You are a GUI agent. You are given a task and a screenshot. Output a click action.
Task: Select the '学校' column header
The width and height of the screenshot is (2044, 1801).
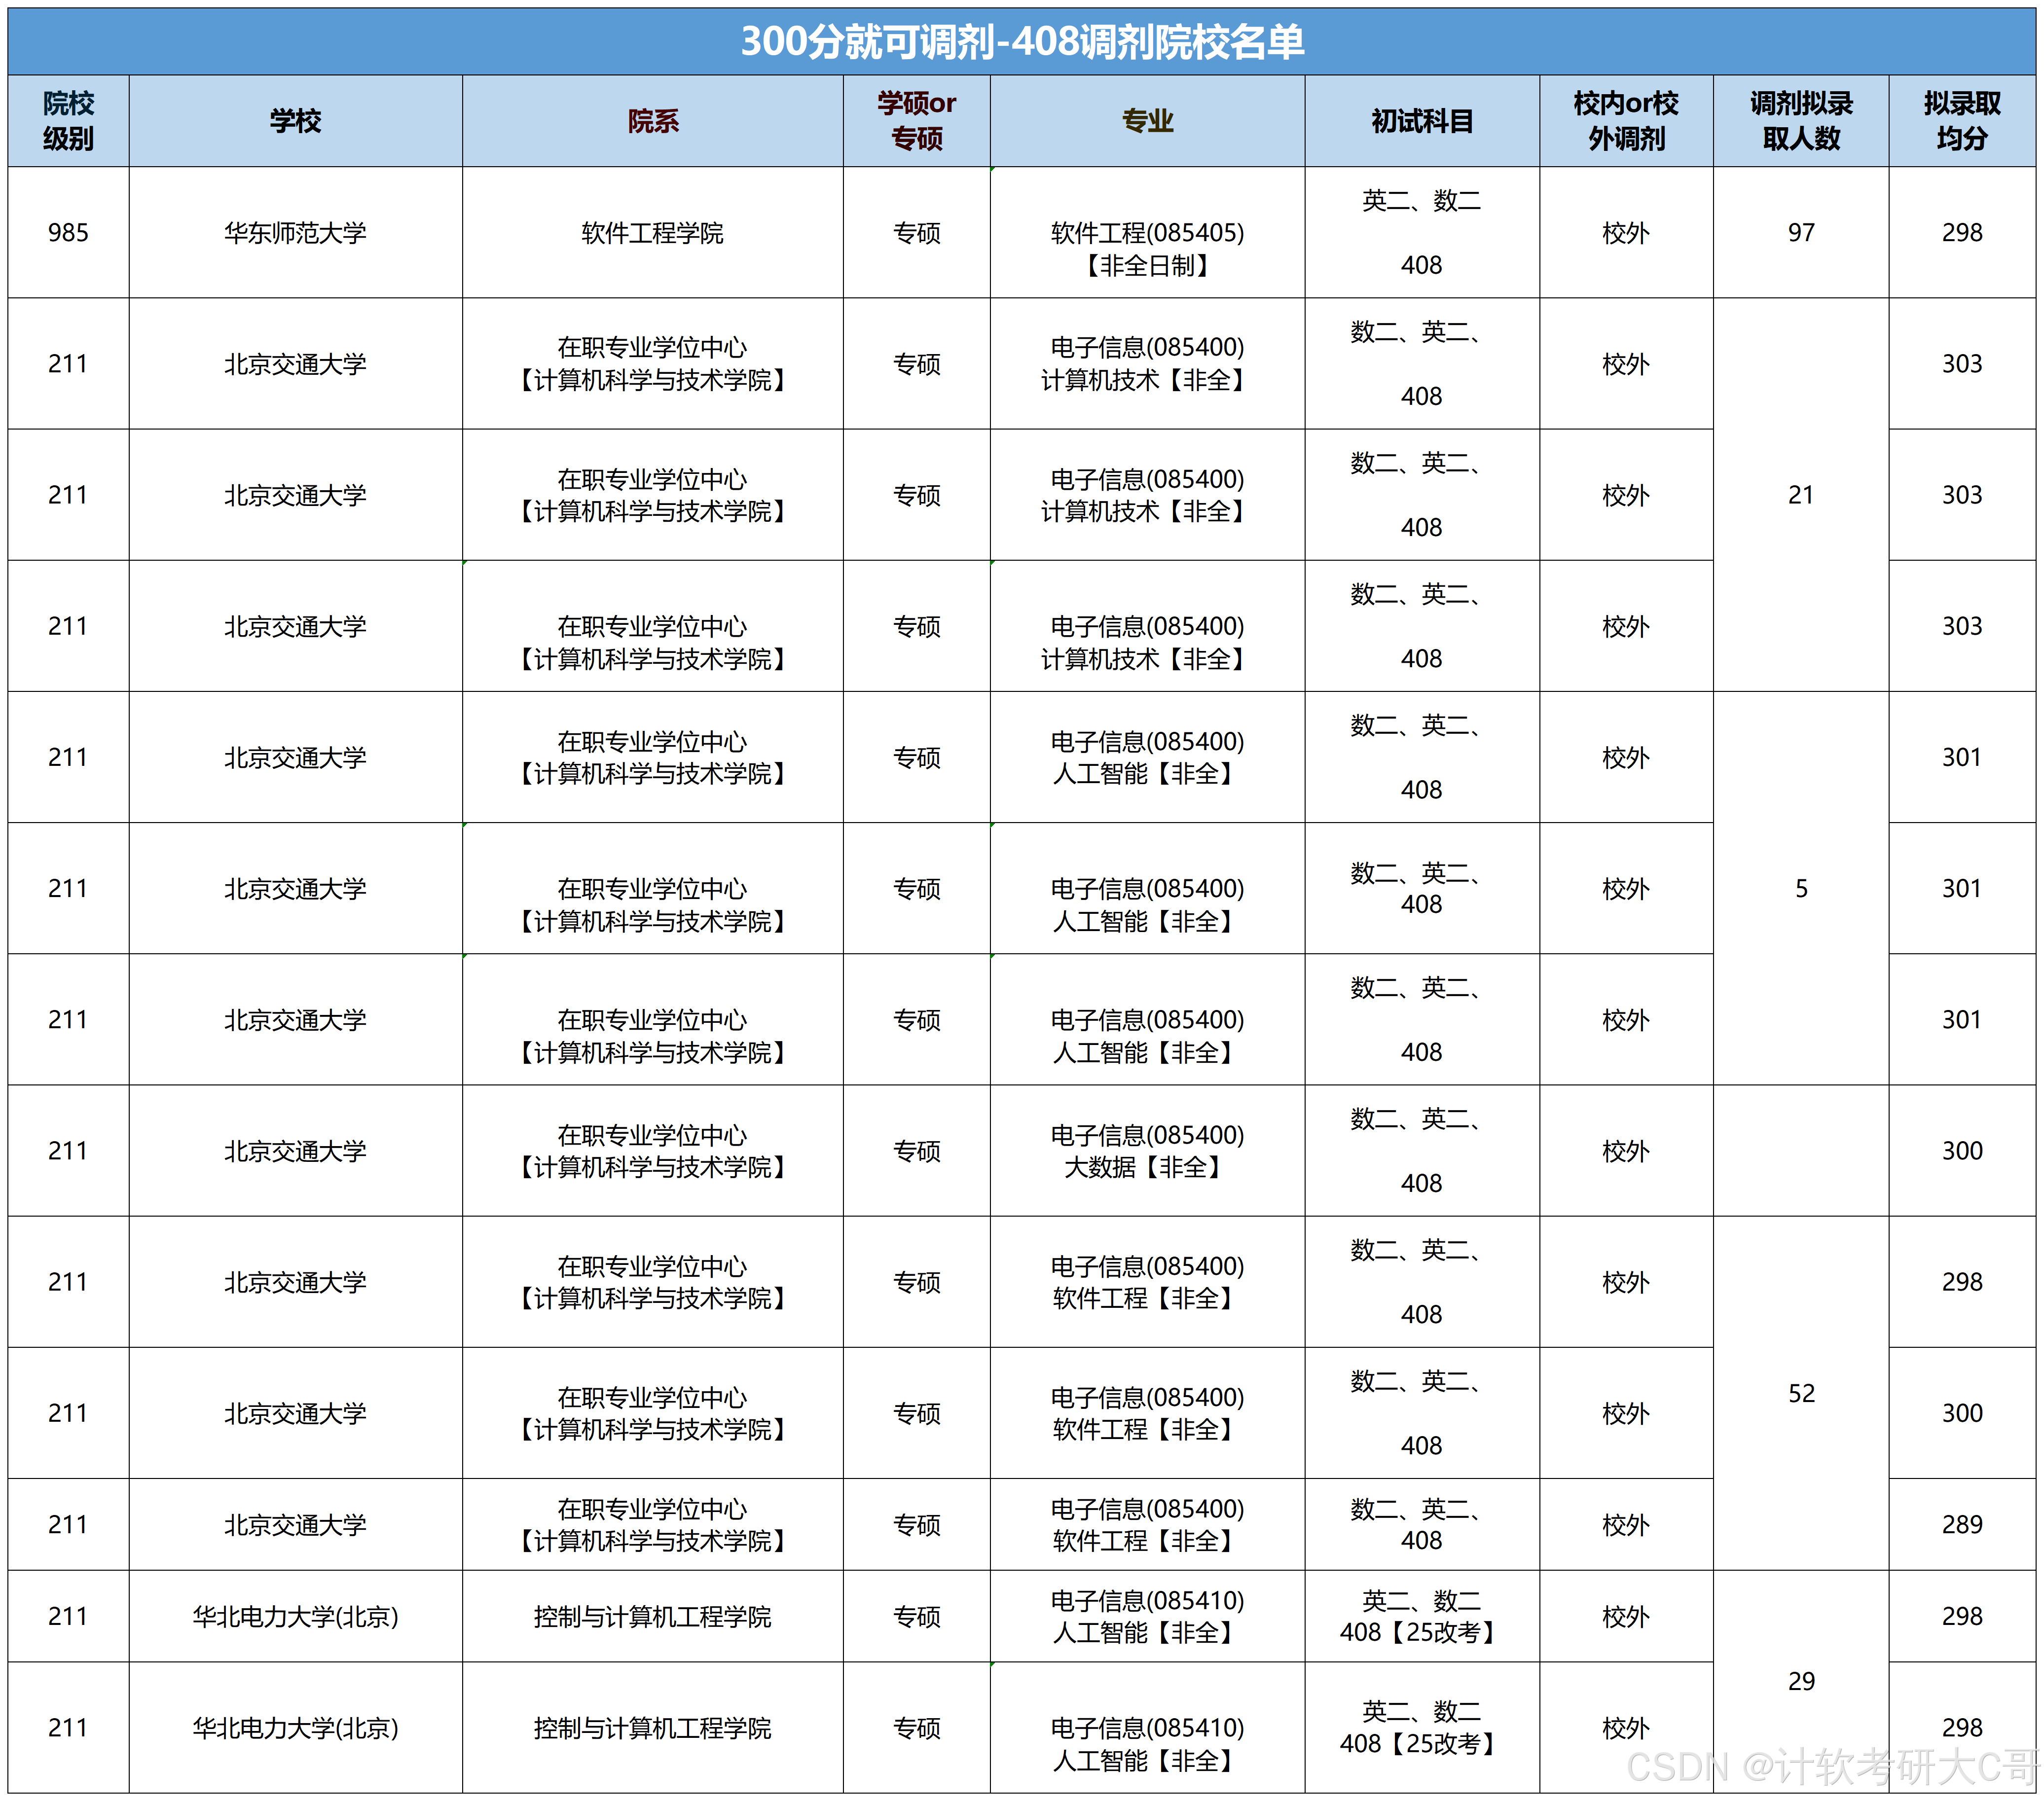pyautogui.click(x=295, y=121)
